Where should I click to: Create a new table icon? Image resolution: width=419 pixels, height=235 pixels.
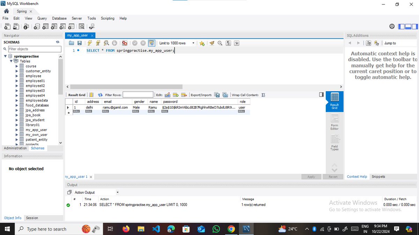pyautogui.click(x=45, y=26)
